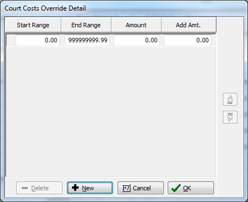Click the New button to add a range

(90, 188)
